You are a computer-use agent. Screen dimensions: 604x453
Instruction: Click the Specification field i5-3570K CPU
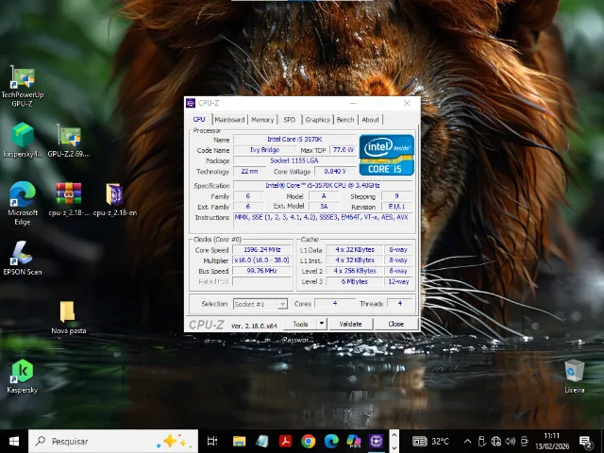[x=323, y=185]
